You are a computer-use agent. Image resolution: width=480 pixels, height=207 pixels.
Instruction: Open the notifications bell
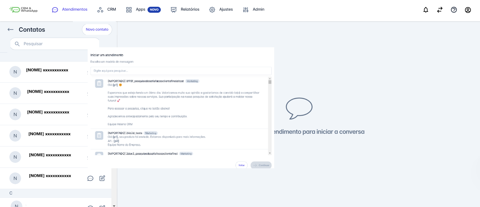click(426, 10)
